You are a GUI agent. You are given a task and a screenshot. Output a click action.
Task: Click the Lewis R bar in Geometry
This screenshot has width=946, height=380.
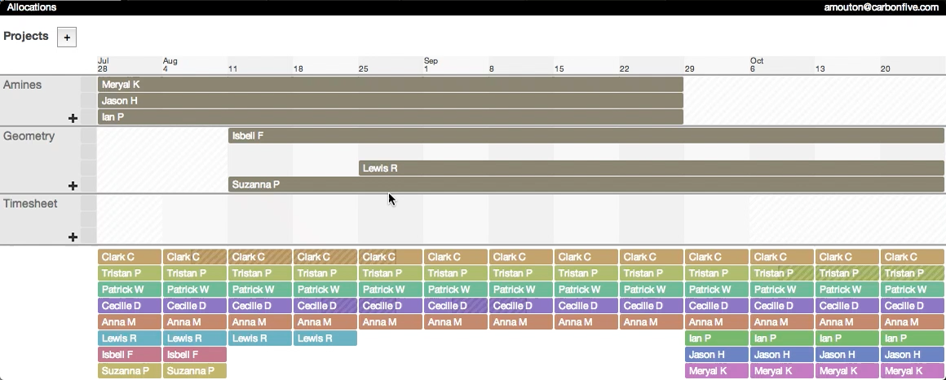(651, 168)
